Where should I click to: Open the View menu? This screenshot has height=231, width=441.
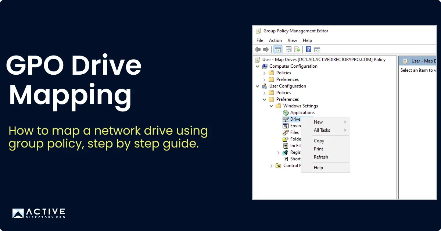292,40
